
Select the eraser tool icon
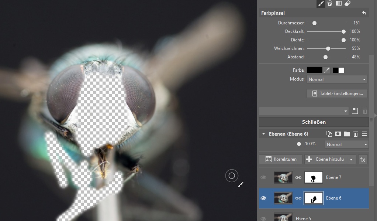click(x=347, y=3)
